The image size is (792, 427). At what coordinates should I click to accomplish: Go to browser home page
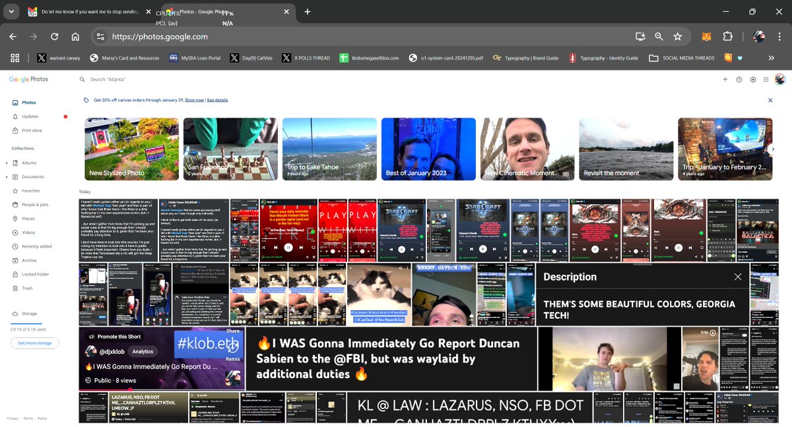click(76, 37)
